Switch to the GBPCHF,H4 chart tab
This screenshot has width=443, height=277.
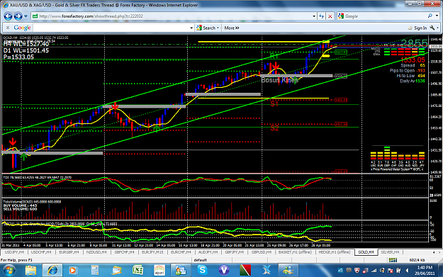coord(124,252)
